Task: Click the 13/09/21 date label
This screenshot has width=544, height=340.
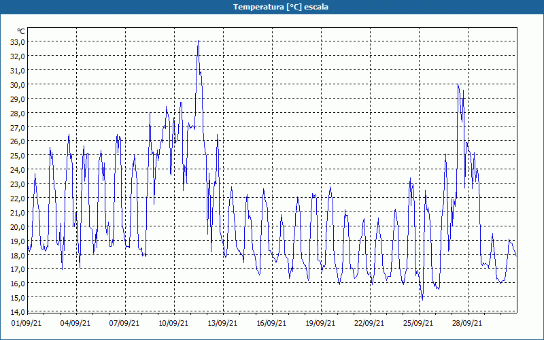Action: tap(223, 324)
